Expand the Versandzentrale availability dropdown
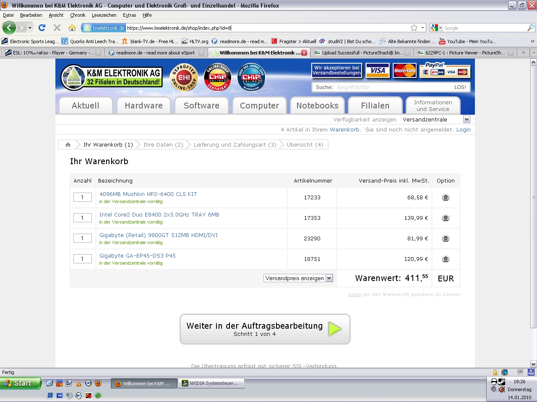Image resolution: width=537 pixels, height=402 pixels. 467,120
